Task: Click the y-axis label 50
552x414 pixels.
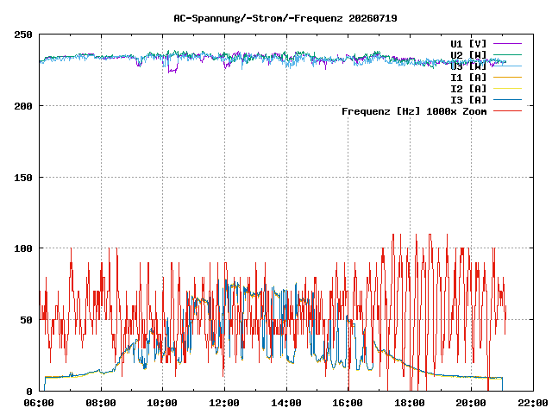Action: click(26, 320)
